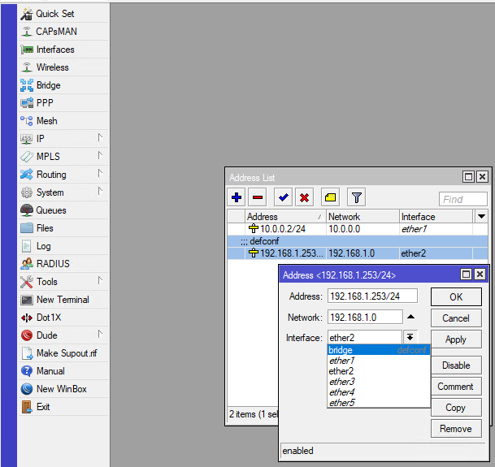Sort by the Address column header

point(285,217)
